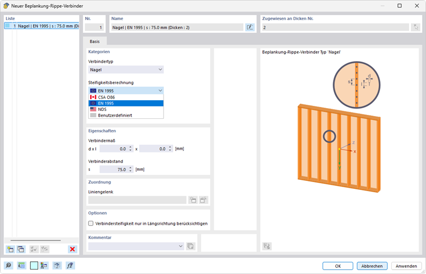
Task: Click the edit name icon beside Name field
Action: 249,27
